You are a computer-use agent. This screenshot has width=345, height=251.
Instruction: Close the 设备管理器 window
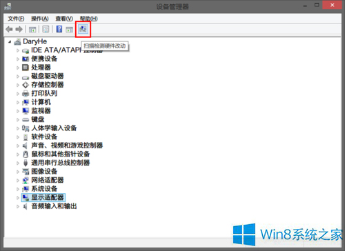[x=332, y=5]
